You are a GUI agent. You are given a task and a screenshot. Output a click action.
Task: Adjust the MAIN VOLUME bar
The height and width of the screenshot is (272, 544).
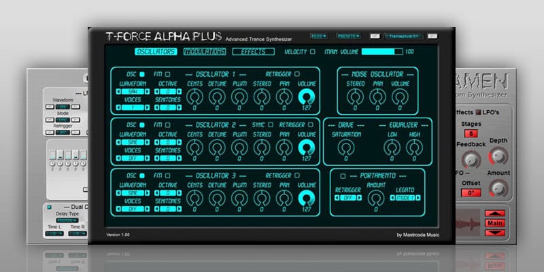[x=382, y=52]
